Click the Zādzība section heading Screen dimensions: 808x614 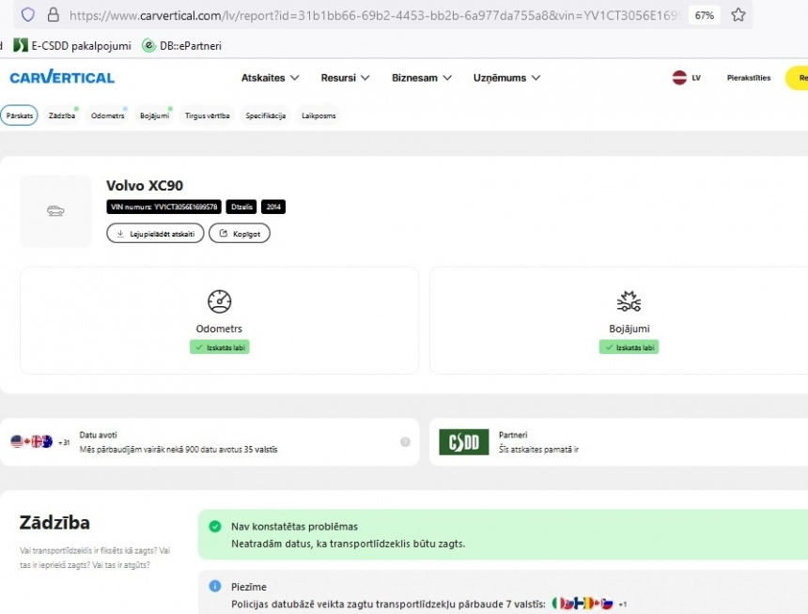(x=54, y=522)
